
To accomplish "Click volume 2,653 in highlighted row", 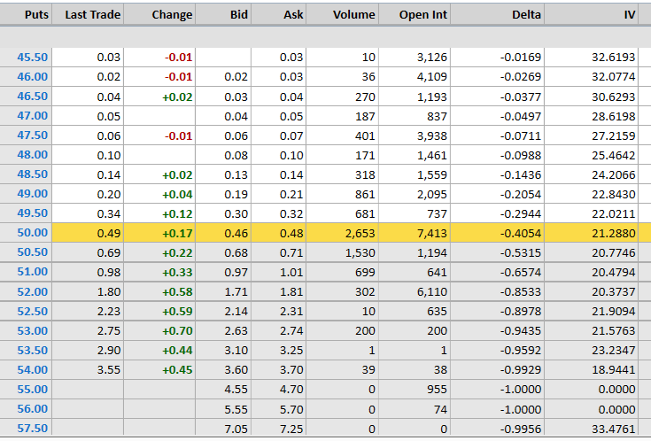I will [360, 234].
